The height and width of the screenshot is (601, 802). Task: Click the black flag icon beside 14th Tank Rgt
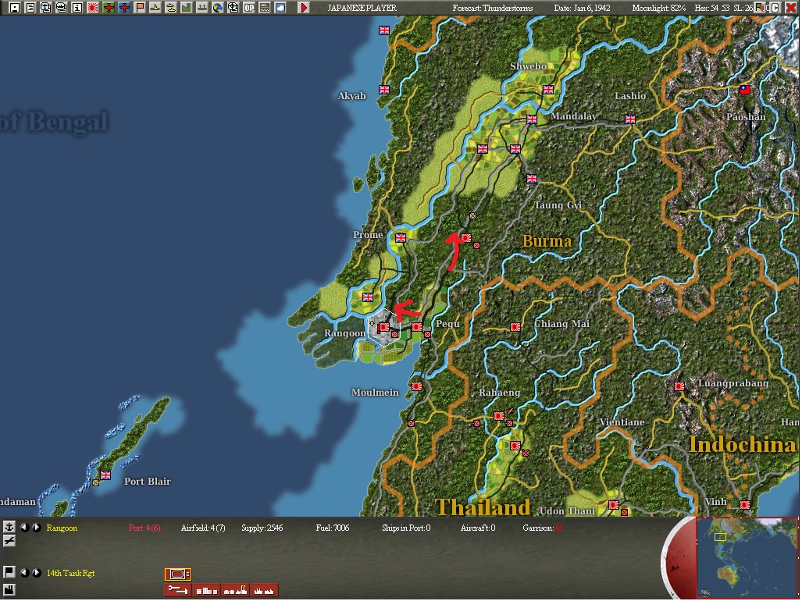click(x=9, y=572)
